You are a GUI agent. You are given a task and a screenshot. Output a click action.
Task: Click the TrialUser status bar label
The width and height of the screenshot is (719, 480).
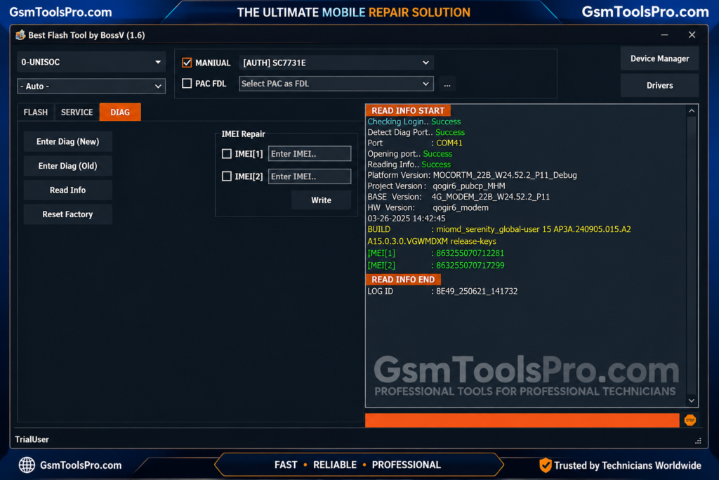pos(32,439)
